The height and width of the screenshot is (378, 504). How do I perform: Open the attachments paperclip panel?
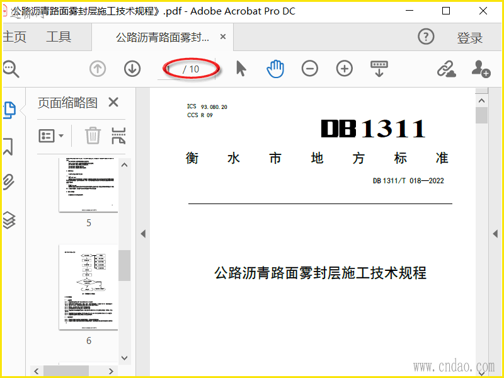click(9, 182)
